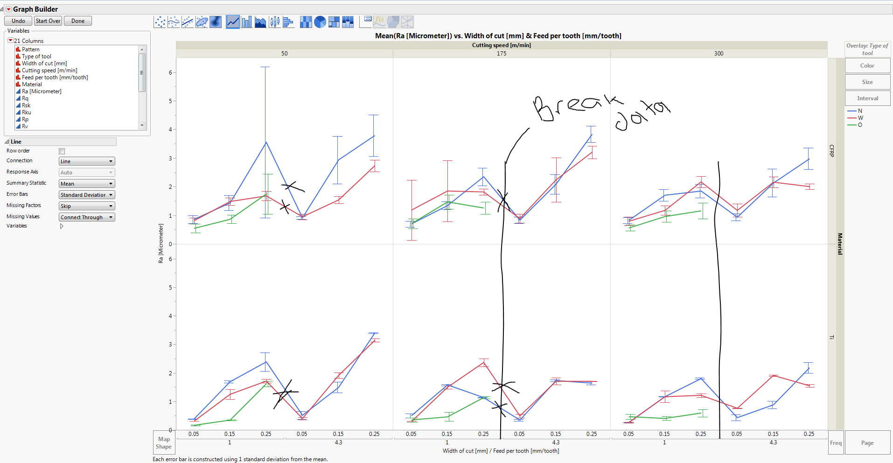This screenshot has height=463, width=893.
Task: Collapse the 21 Columns variable list
Action: tap(10, 41)
